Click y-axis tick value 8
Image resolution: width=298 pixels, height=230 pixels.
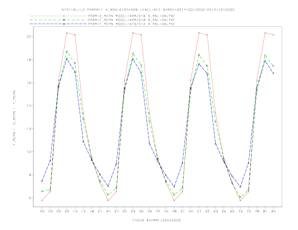point(30,175)
